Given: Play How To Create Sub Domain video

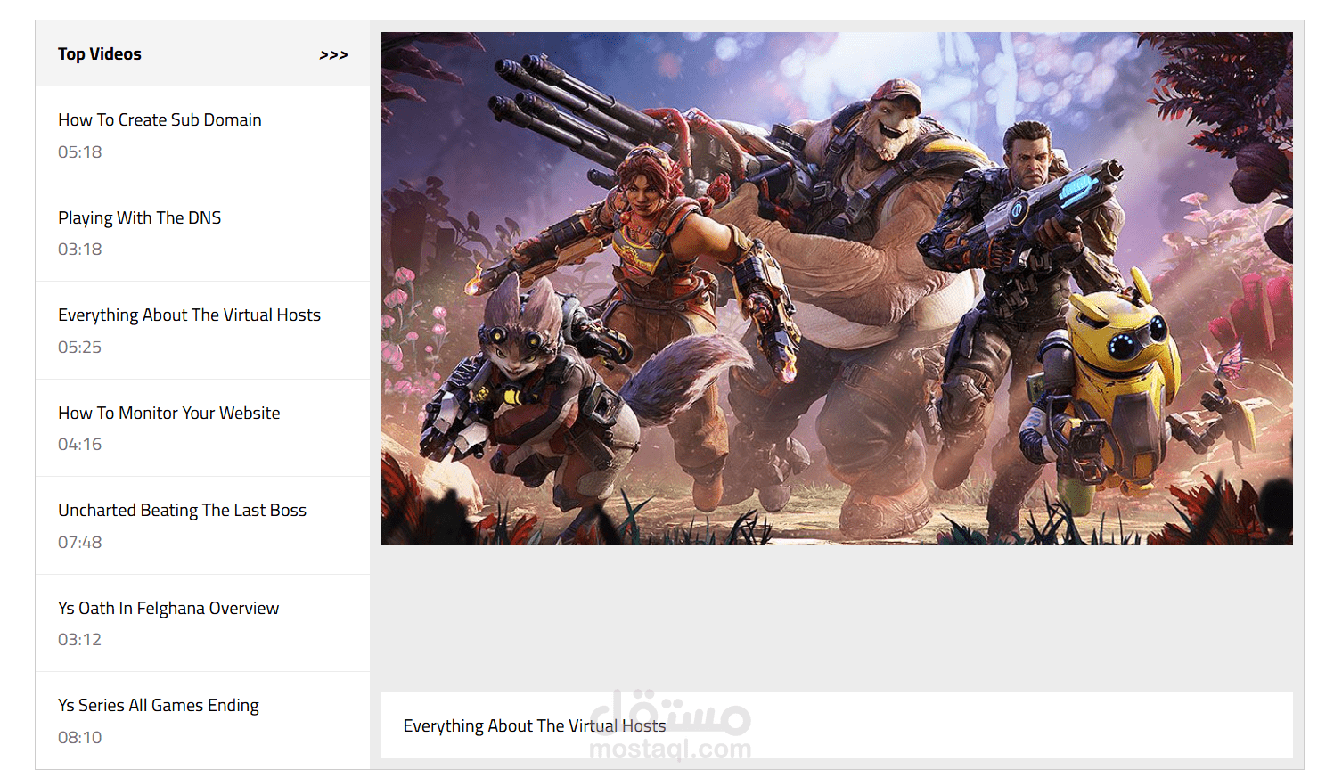Looking at the screenshot, I should [x=202, y=135].
